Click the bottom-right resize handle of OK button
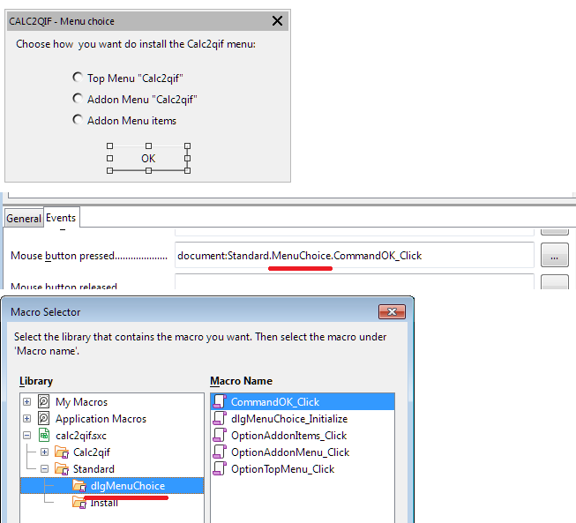Image resolution: width=576 pixels, height=523 pixels. pyautogui.click(x=187, y=171)
